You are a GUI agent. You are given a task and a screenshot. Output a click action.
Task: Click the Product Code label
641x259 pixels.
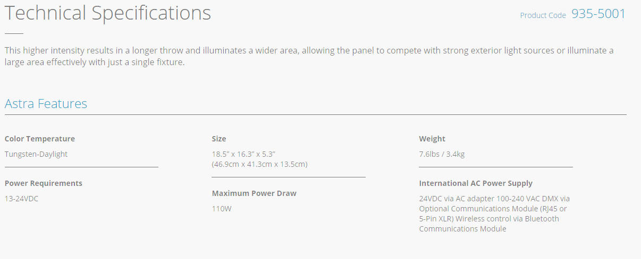543,15
